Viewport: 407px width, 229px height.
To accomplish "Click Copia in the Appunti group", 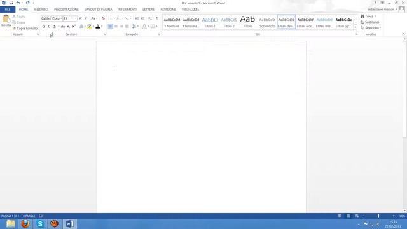I will pos(19,22).
